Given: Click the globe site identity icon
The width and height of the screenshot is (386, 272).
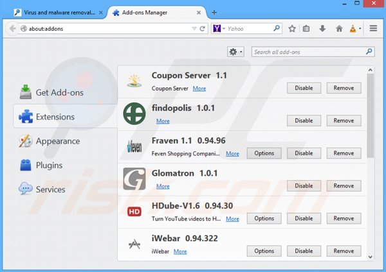Looking at the screenshot, I should click(24, 29).
